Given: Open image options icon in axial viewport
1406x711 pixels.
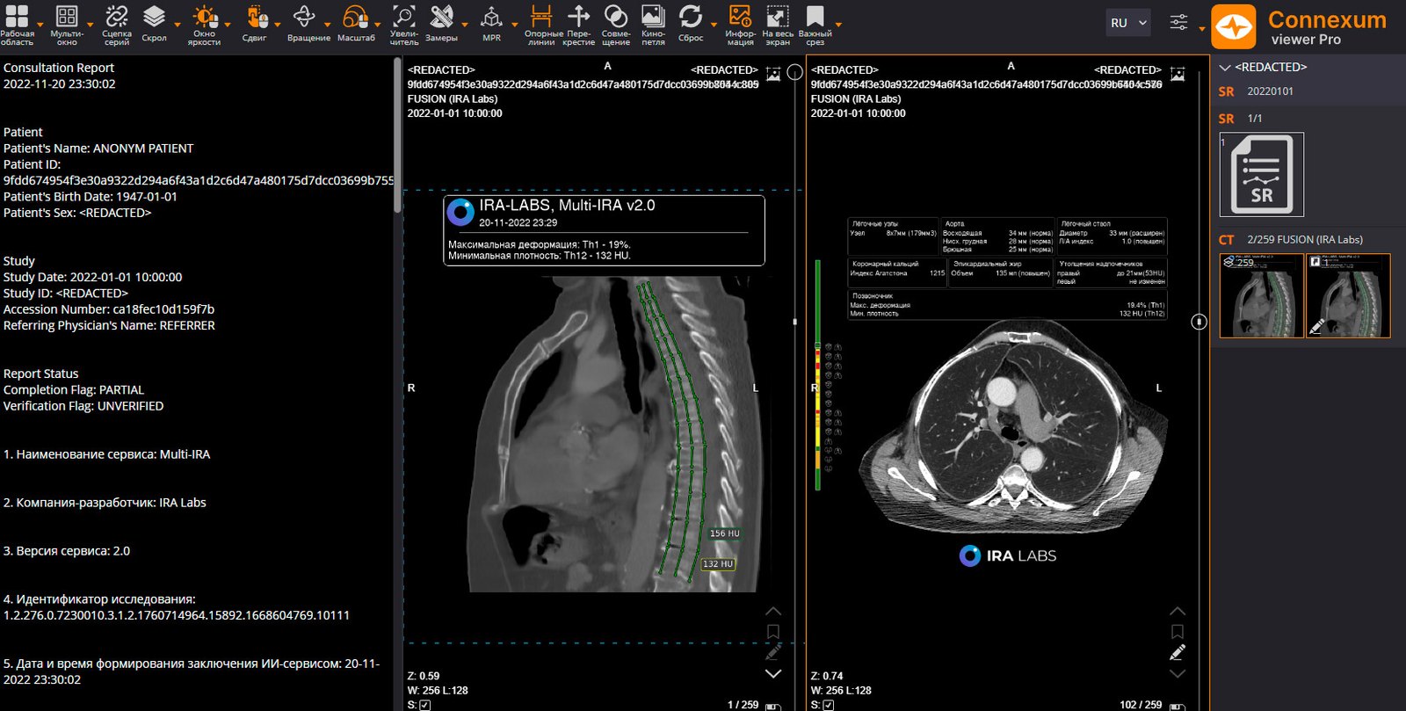Looking at the screenshot, I should 1178,75.
